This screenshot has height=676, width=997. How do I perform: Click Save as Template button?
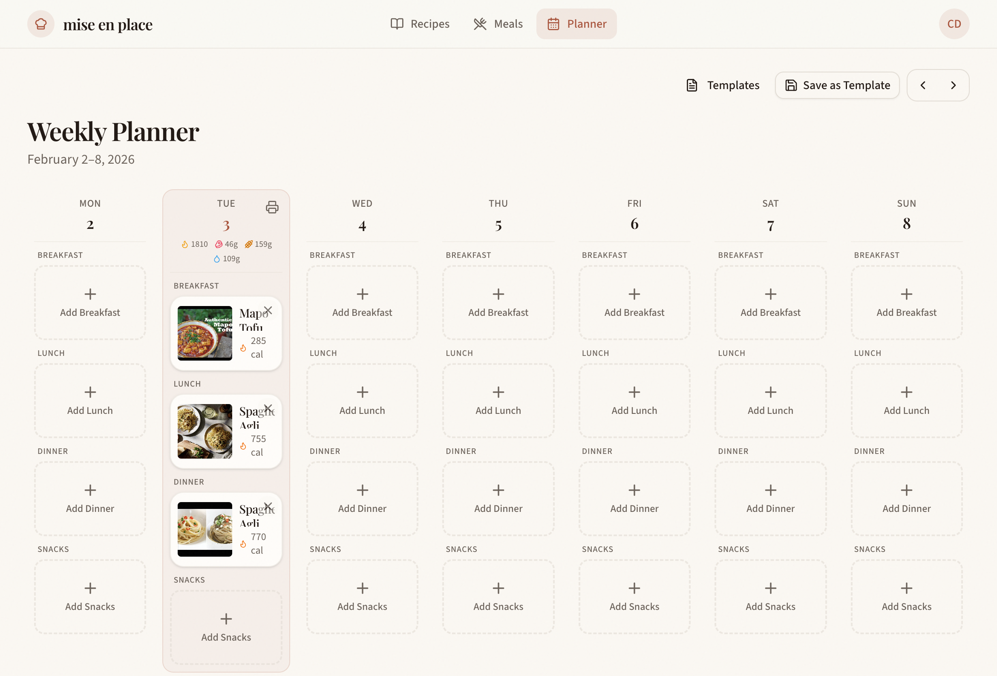[x=836, y=85]
